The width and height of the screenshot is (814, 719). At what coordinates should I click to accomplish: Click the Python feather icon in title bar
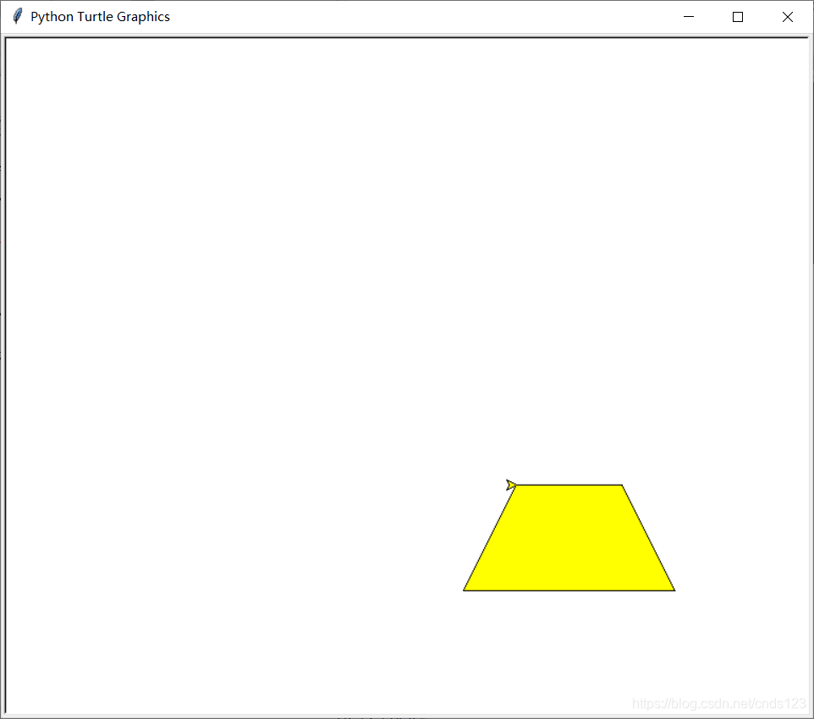tap(17, 16)
